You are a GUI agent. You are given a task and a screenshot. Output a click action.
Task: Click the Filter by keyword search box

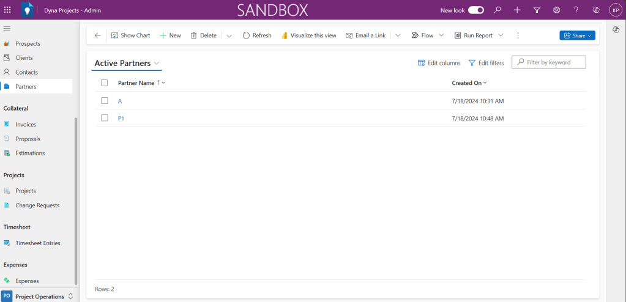[x=553, y=62]
